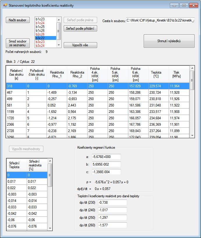The image size is (201, 238).
Task: Click position cell 169,843
Action: point(138,131)
